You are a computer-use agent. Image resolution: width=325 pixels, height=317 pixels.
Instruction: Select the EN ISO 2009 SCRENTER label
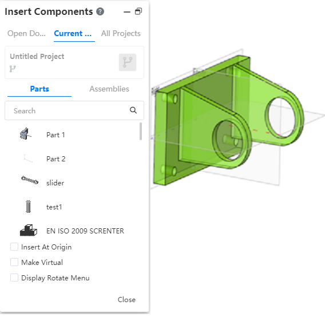tap(85, 231)
